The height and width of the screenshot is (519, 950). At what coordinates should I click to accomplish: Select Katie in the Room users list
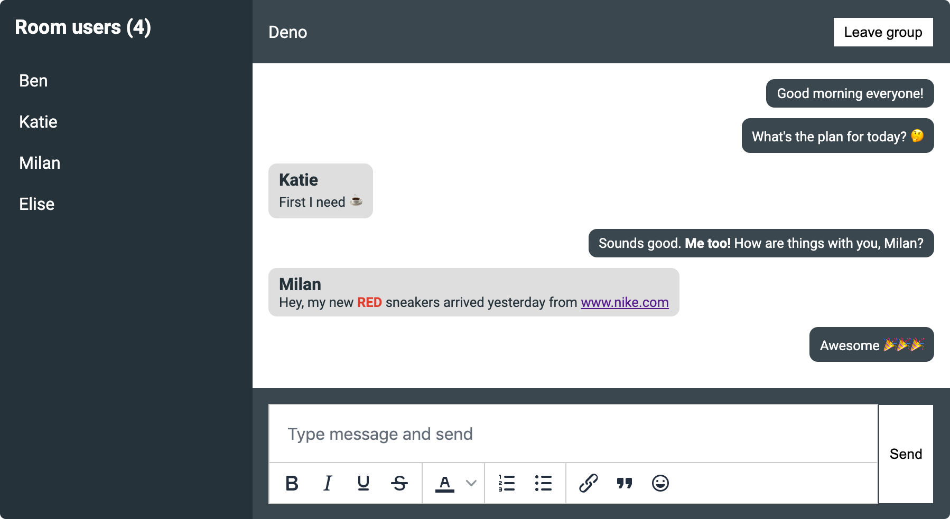[x=38, y=122]
